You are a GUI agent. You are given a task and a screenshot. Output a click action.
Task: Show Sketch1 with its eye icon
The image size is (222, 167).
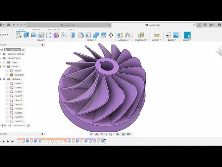point(7,83)
